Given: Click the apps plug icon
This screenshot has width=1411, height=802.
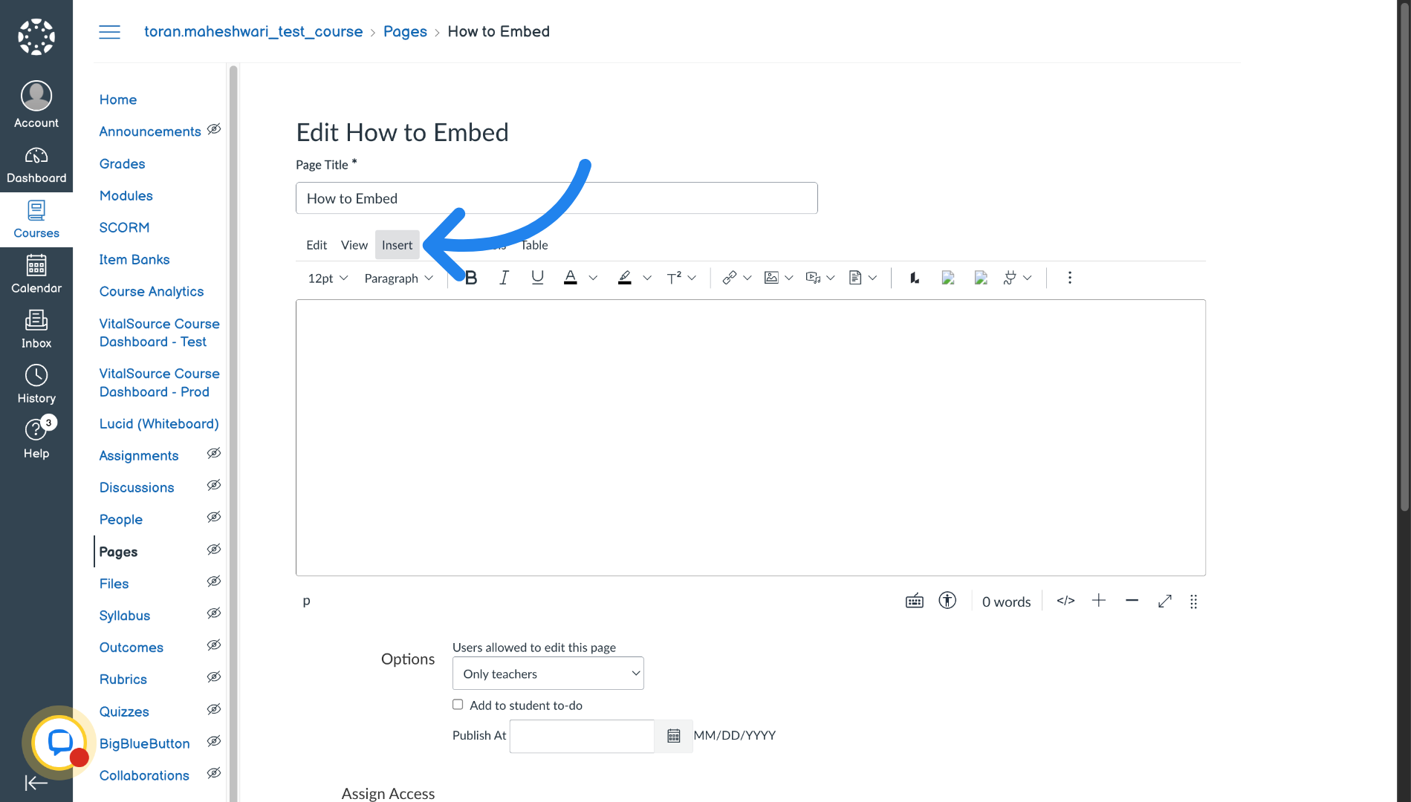Looking at the screenshot, I should pos(1009,278).
